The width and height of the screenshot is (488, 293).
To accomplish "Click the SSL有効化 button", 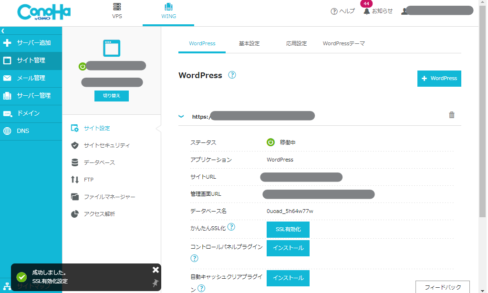I will tap(288, 230).
